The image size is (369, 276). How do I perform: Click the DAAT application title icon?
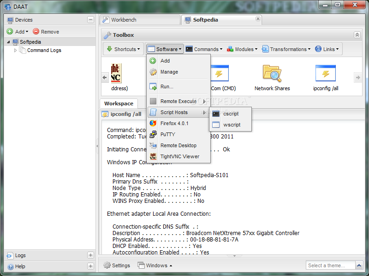(x=7, y=6)
